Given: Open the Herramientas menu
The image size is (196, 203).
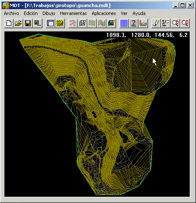Looking at the screenshot, I should click(x=73, y=13).
